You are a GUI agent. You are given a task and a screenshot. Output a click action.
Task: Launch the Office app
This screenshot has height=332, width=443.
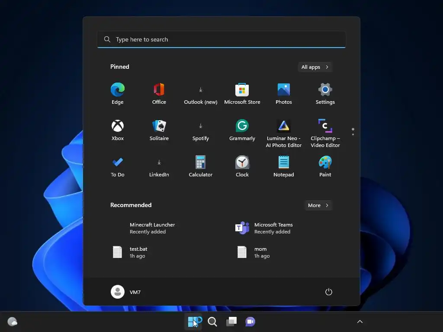[159, 94]
